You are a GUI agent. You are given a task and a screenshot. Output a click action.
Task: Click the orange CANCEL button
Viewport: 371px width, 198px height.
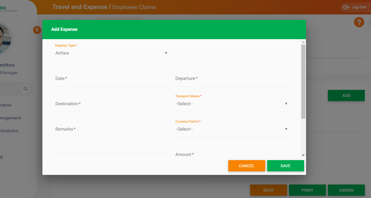pyautogui.click(x=247, y=166)
